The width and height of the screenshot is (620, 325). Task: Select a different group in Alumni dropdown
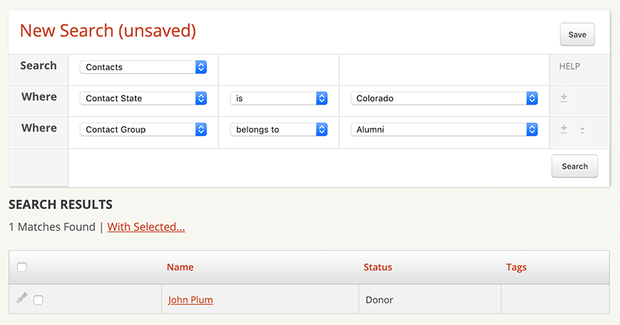pos(444,129)
